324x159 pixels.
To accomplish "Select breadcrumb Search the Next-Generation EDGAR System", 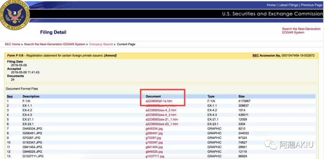I will (x=55, y=44).
